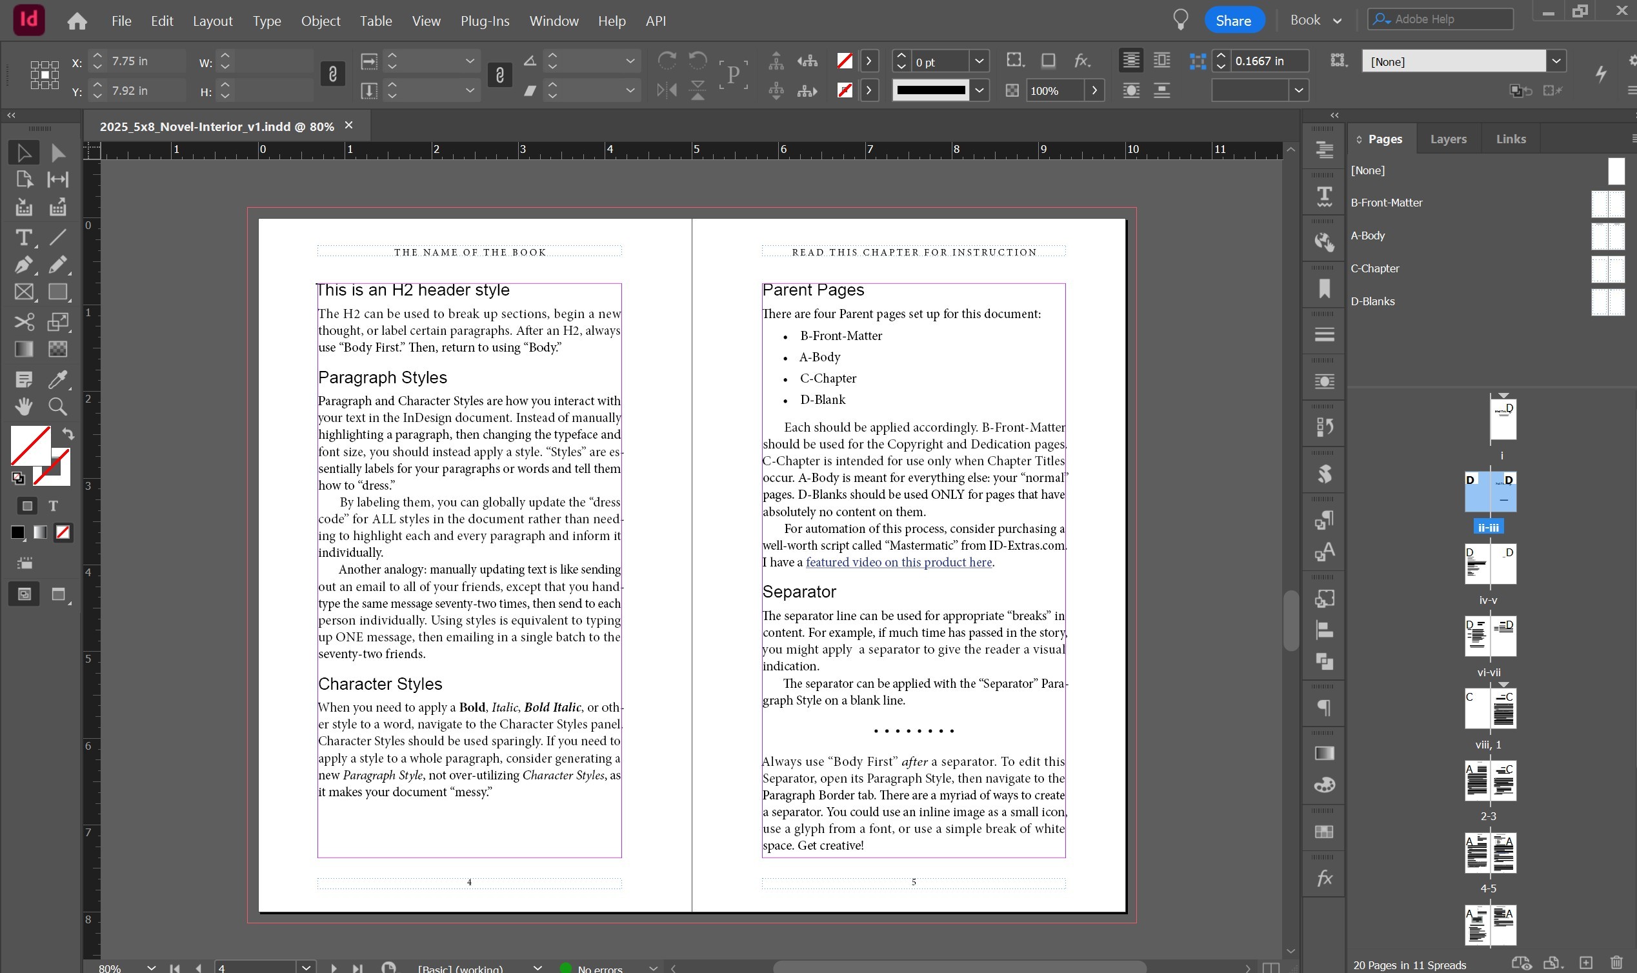Select the Pen tool

[x=24, y=265]
